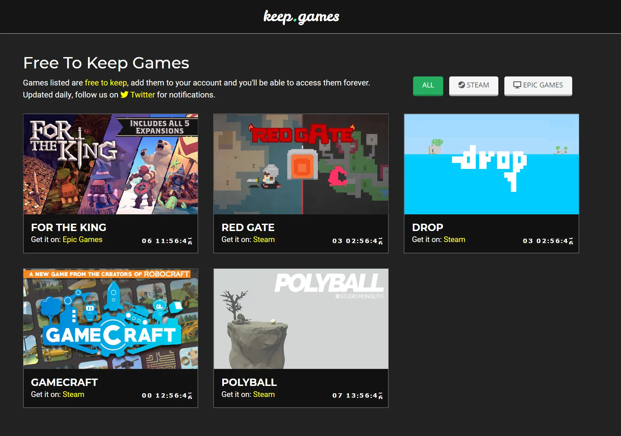Open the Epic Games link under FOR THE KING
Viewport: 621px width, 436px height.
pos(82,239)
